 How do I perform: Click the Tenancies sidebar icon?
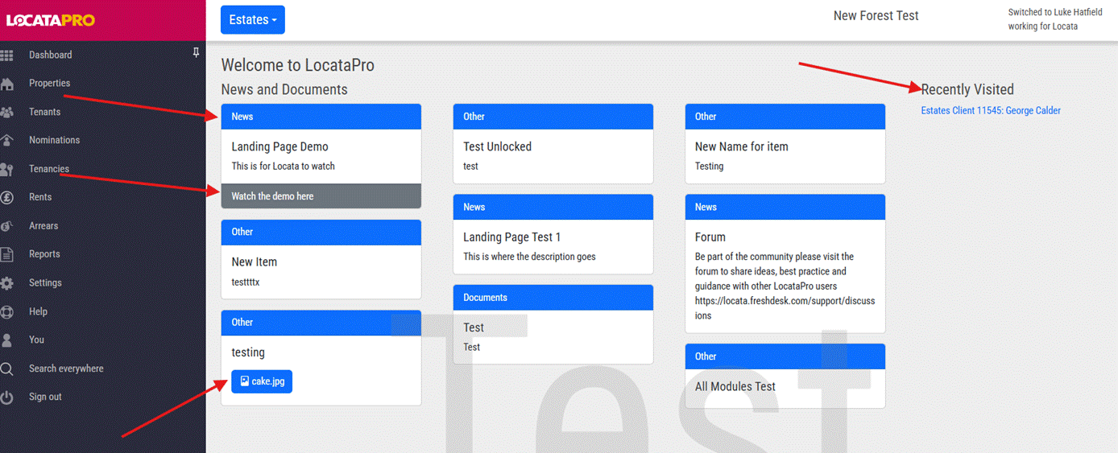[6, 169]
